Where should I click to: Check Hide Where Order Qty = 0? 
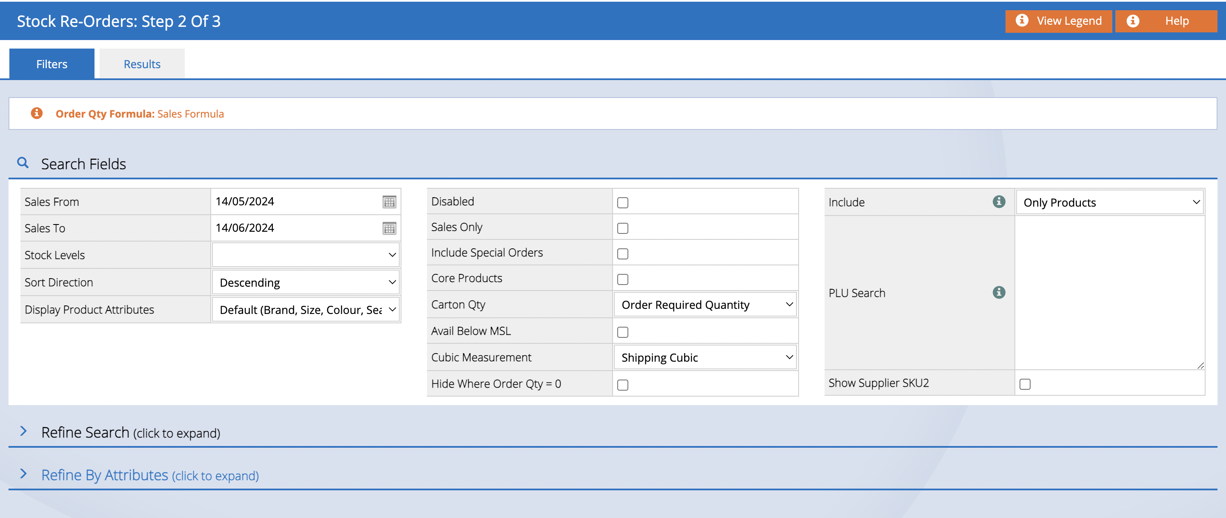622,385
